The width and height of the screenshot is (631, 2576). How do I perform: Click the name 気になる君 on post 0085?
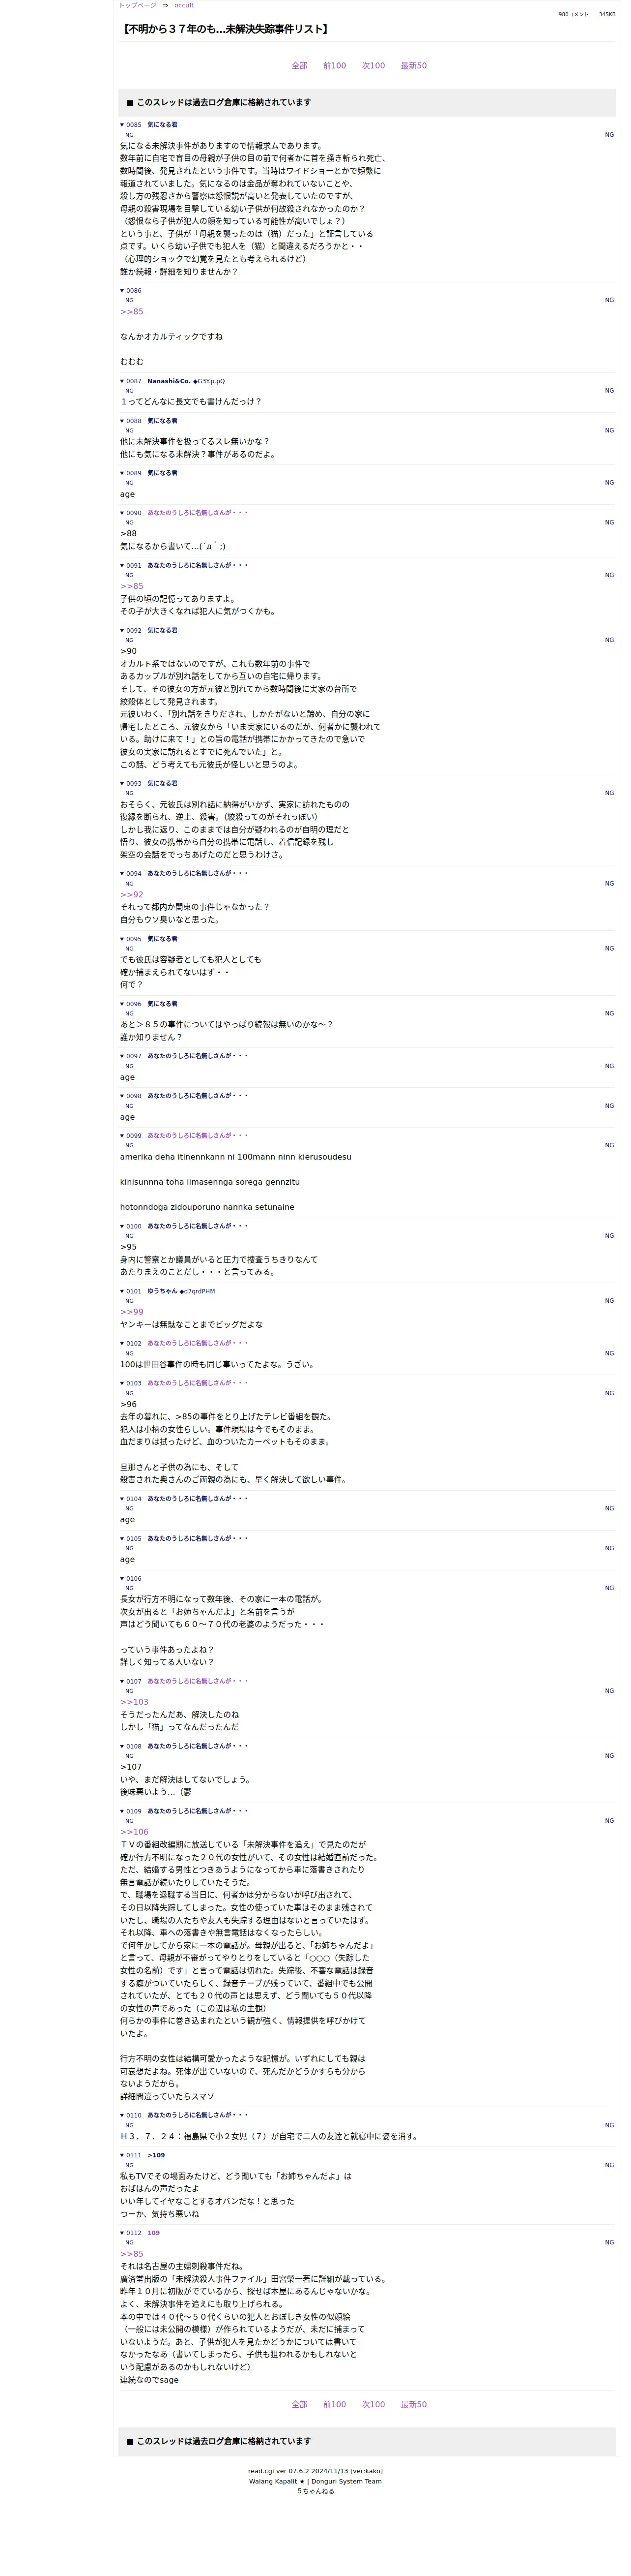(x=162, y=125)
